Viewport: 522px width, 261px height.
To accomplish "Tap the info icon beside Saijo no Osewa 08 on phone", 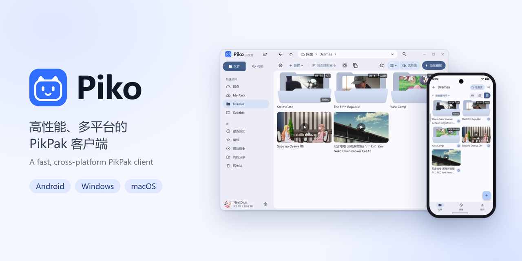I will [489, 146].
